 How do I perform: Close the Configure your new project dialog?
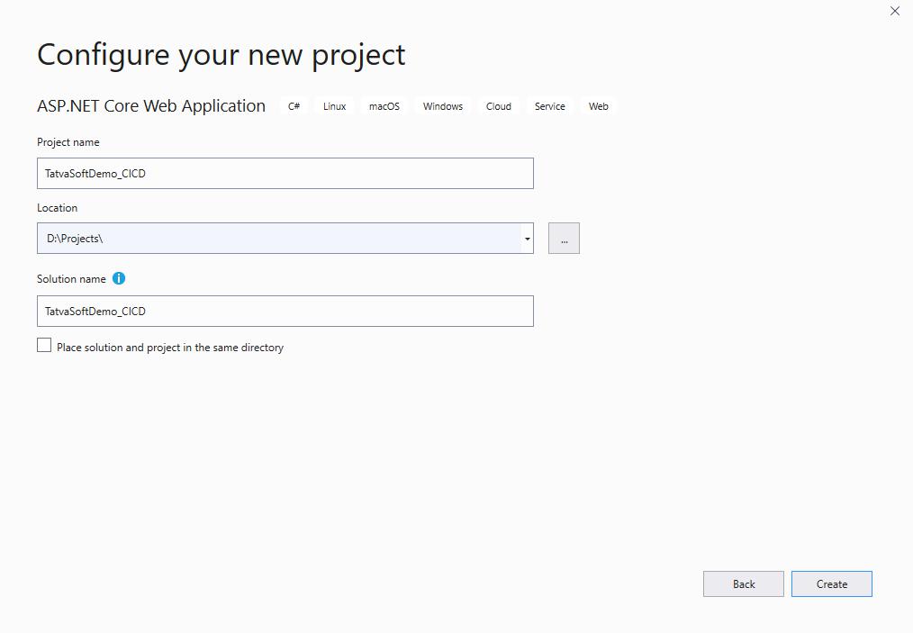tap(894, 11)
